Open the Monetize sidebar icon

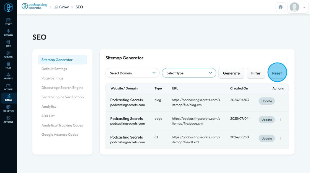click(8, 109)
